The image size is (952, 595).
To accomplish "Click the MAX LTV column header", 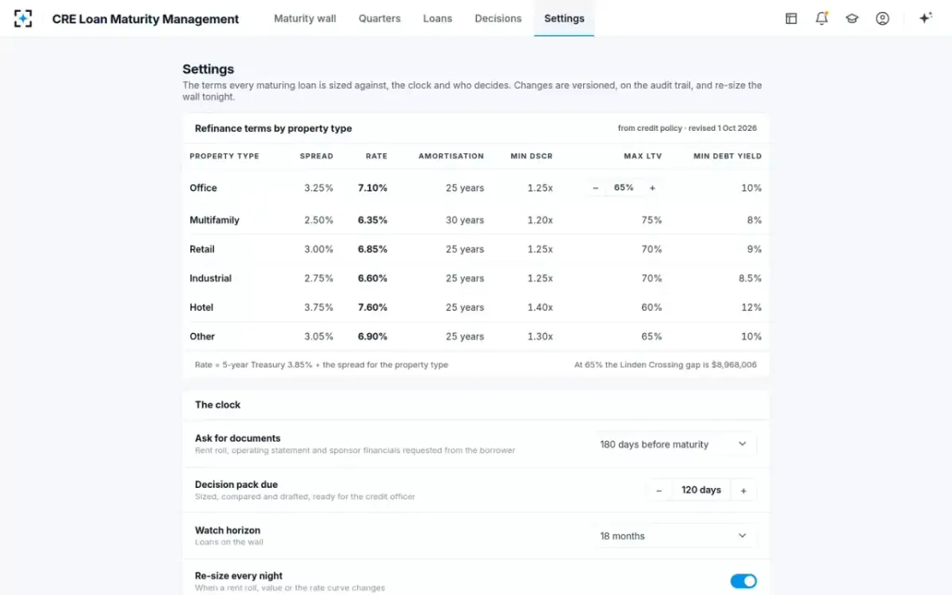I will [643, 156].
